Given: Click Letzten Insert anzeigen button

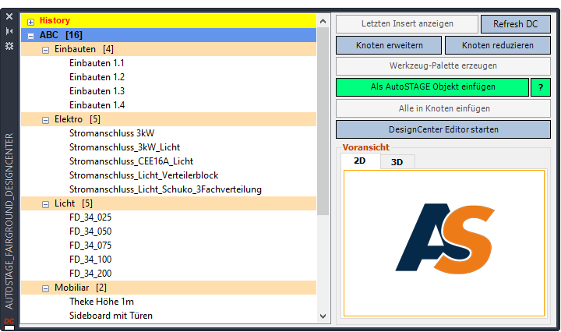Looking at the screenshot, I should tap(408, 23).
